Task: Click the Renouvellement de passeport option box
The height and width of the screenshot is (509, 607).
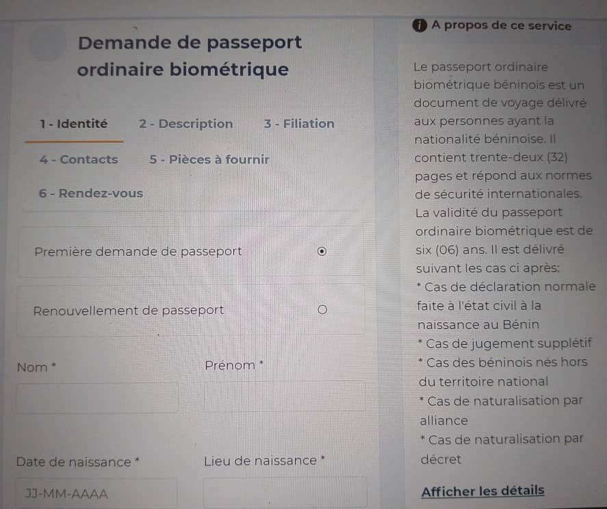Action: click(191, 310)
